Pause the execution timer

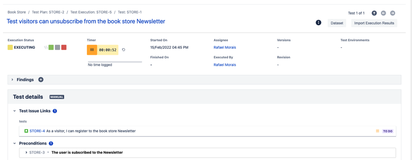92,50
